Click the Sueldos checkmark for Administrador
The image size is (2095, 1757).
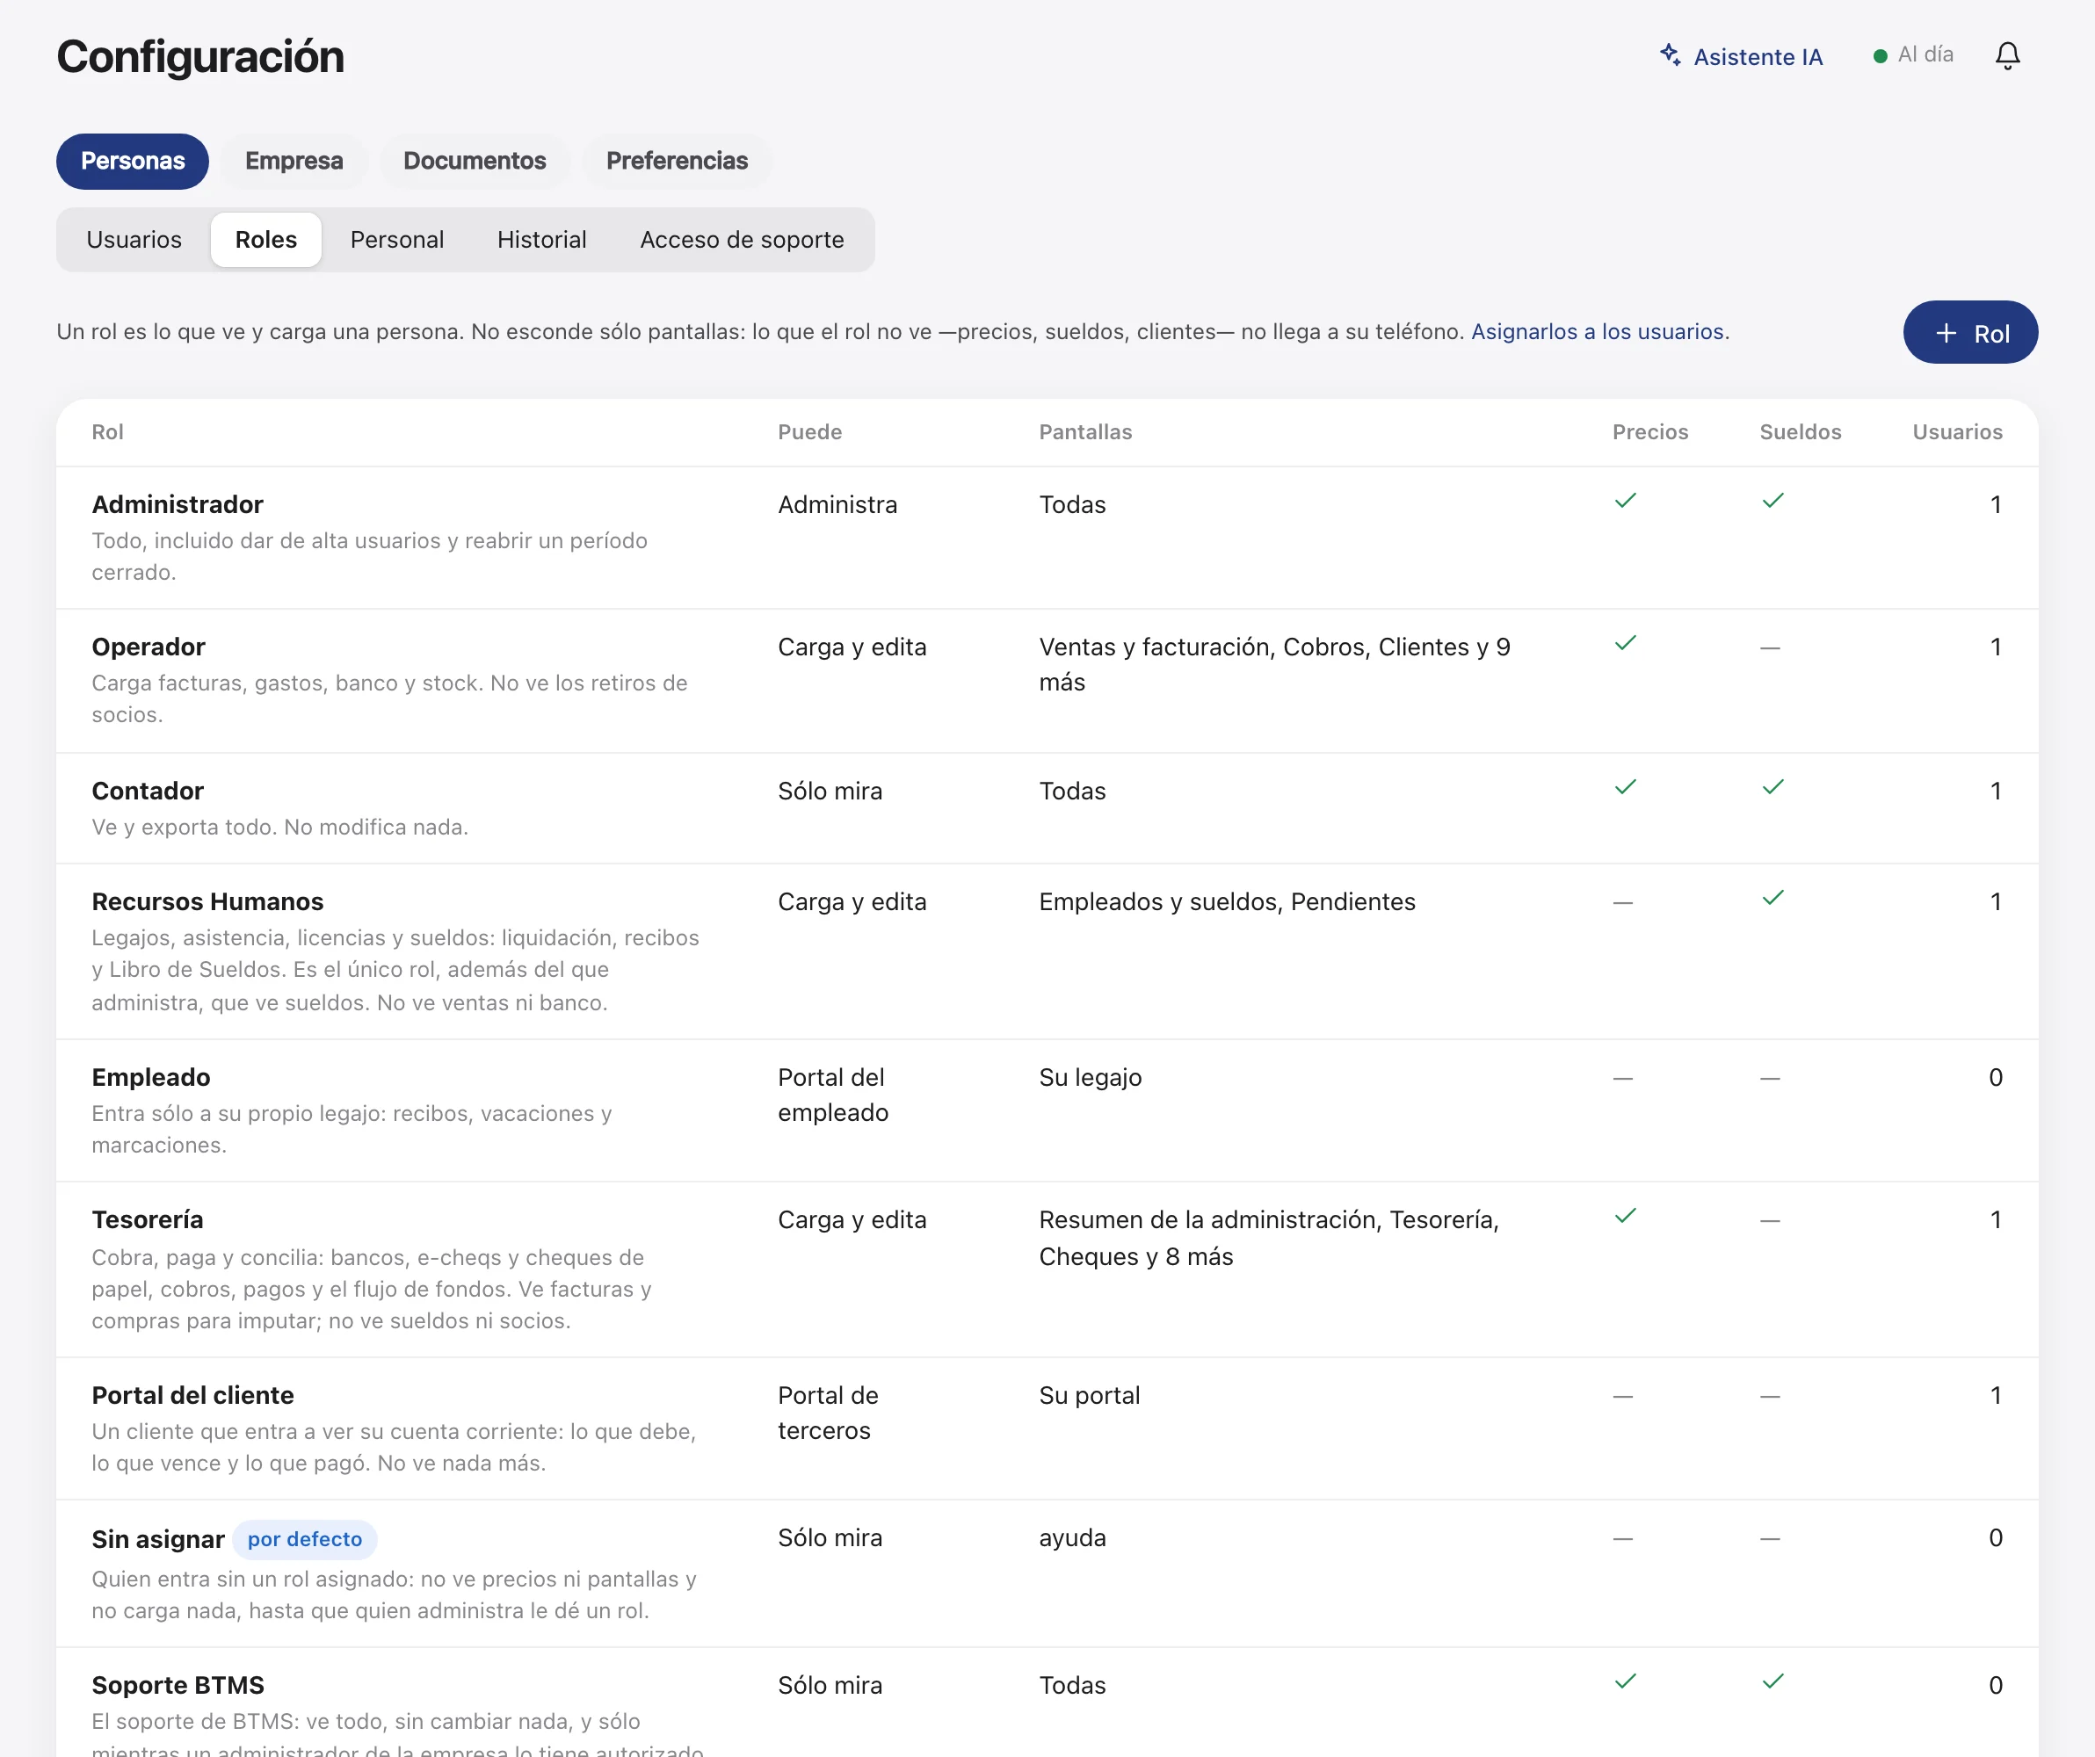pos(1772,501)
